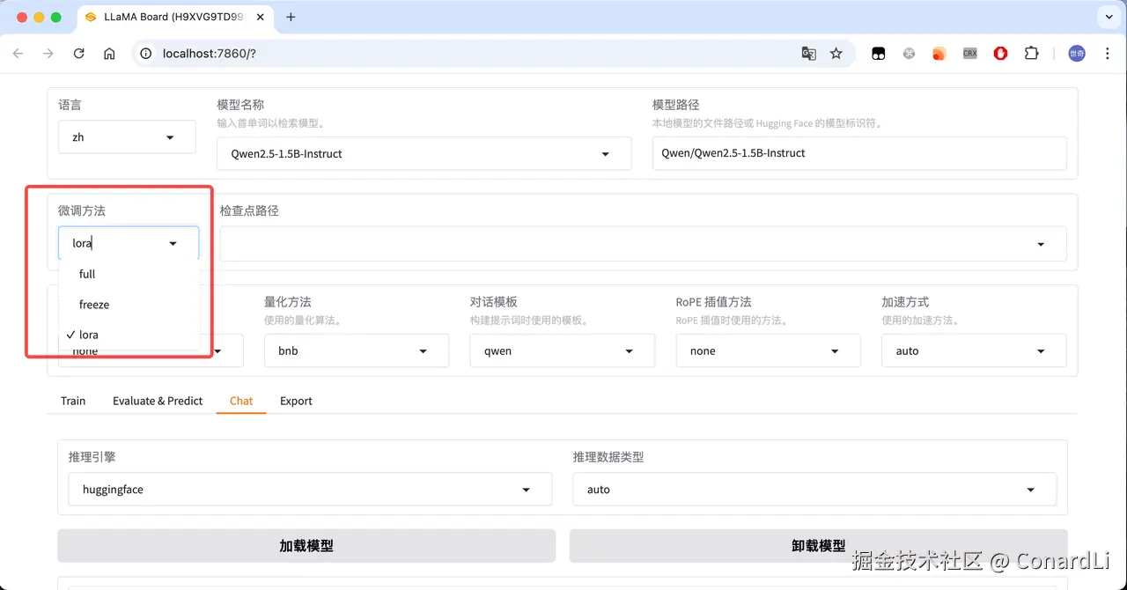The image size is (1127, 590).
Task: Open the profile avatar menu
Action: click(x=1077, y=54)
